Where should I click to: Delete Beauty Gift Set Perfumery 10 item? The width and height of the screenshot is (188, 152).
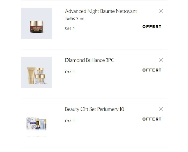click(x=161, y=109)
